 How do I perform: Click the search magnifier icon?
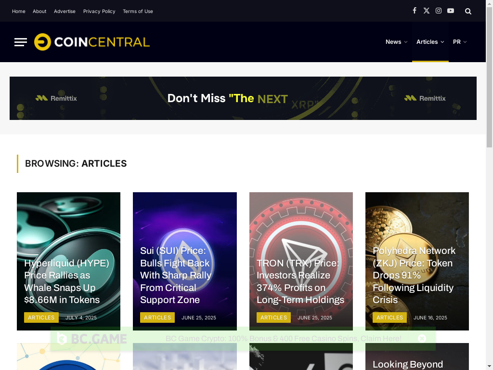468,12
